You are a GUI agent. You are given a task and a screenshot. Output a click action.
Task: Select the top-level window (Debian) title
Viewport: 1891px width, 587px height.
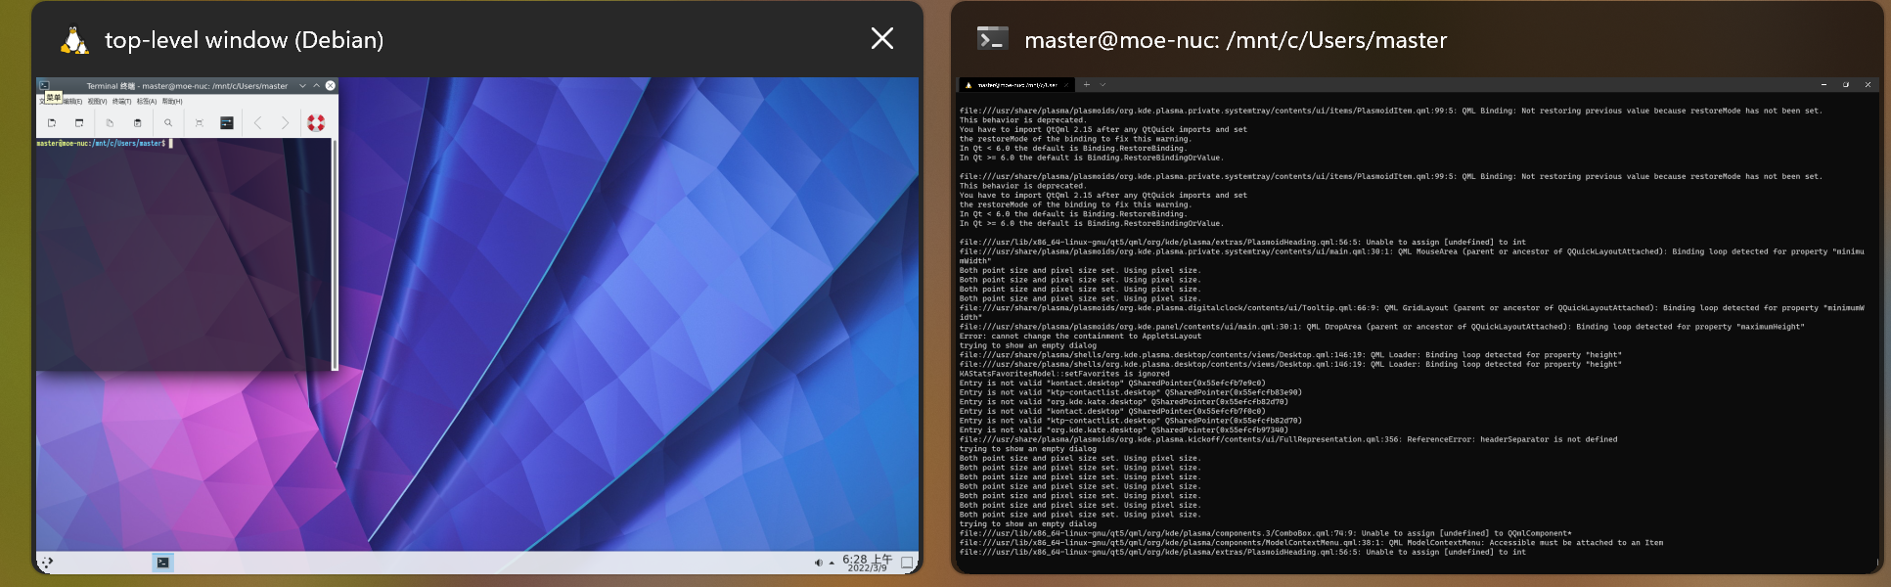point(245,40)
